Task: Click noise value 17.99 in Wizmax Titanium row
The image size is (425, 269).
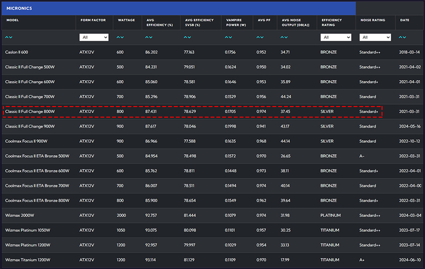Action: point(285,260)
